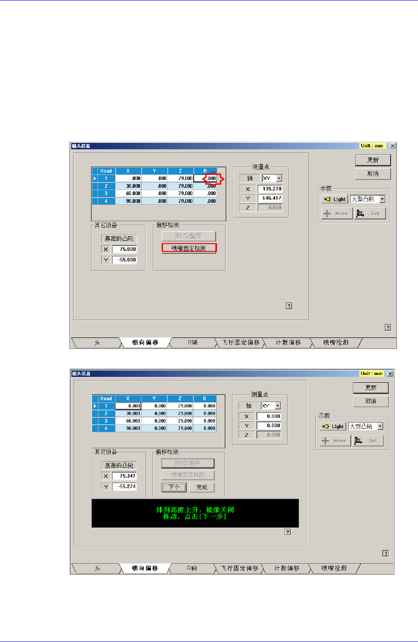The image size is (418, 642).
Task: Select the 朝向偏移 tab in upper window
Action: tap(145, 343)
